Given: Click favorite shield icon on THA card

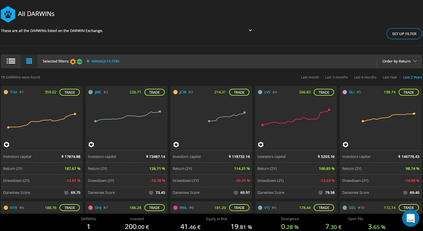Looking at the screenshot, I should 6,145.
